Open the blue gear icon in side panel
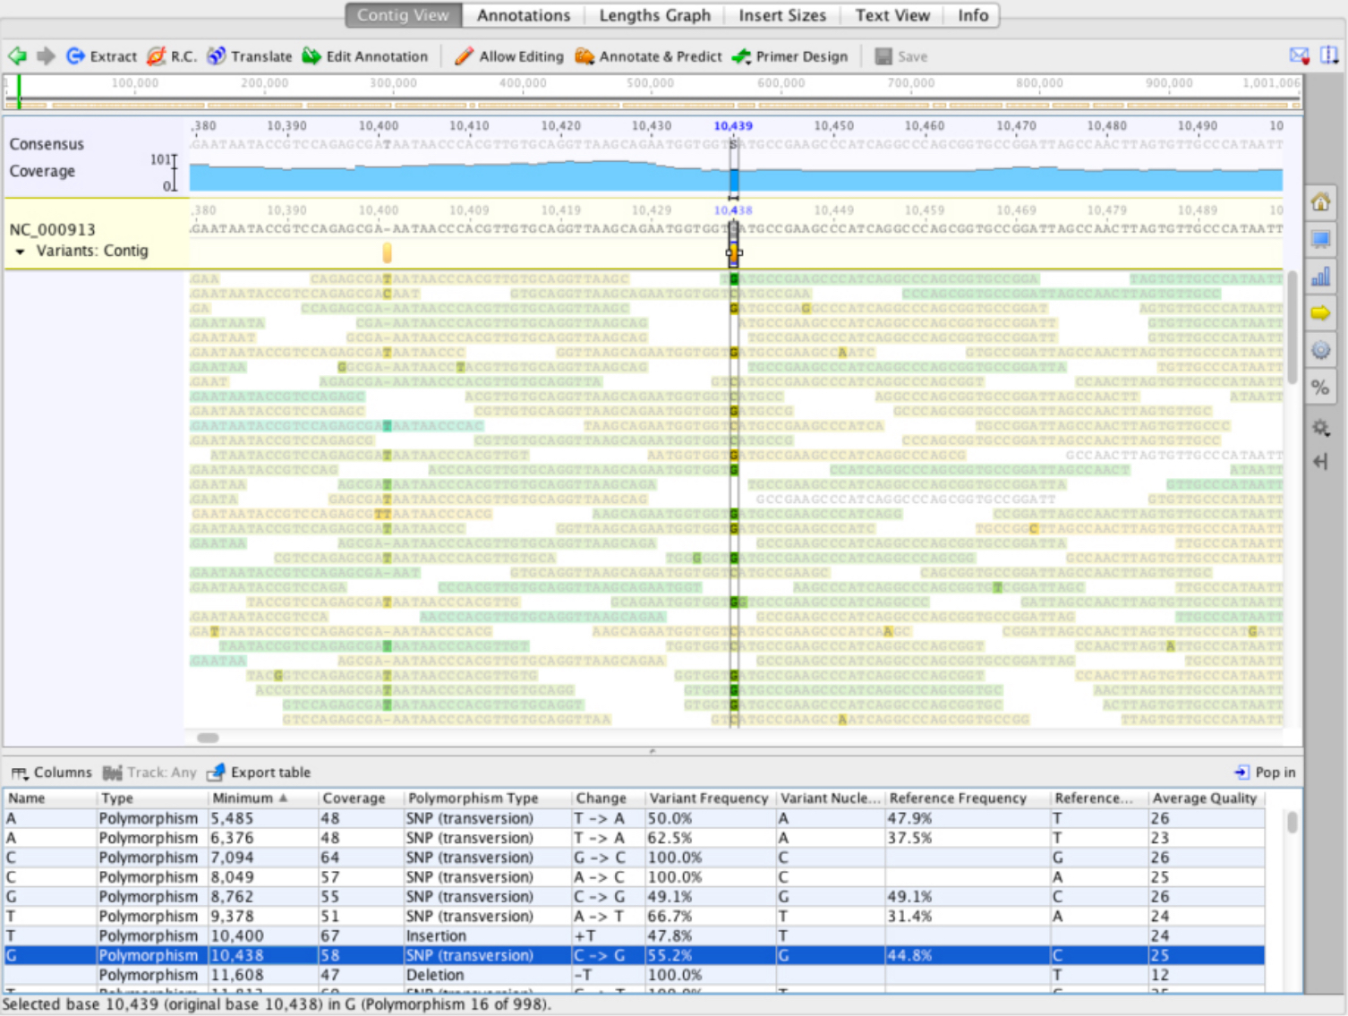This screenshot has height=1016, width=1348. pyautogui.click(x=1321, y=350)
